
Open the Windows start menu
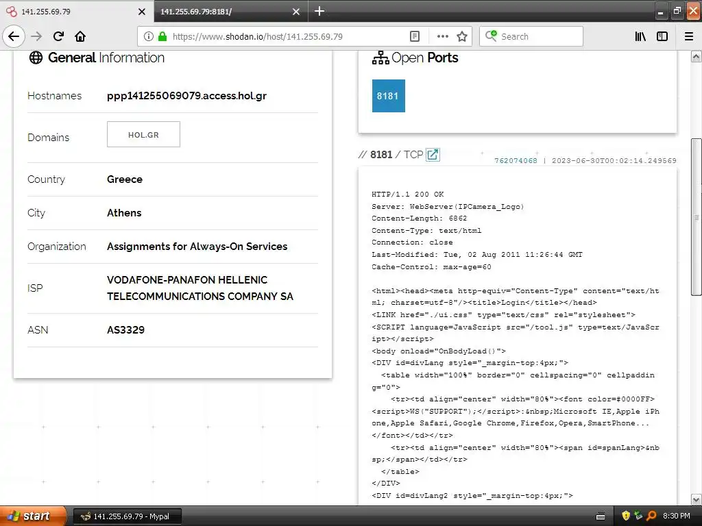[32, 516]
